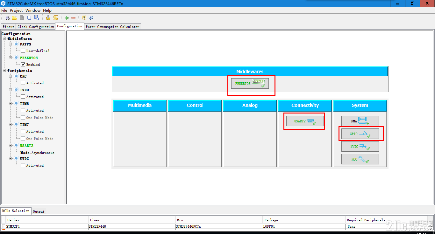Select the STM32F446RCTx Mcu cell
The image size is (435, 234).
219,226
